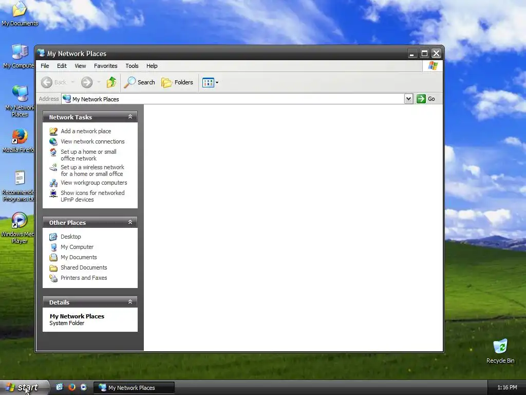Viewport: 526px width, 395px height.
Task: Collapse the Network Tasks panel
Action: [x=130, y=117]
